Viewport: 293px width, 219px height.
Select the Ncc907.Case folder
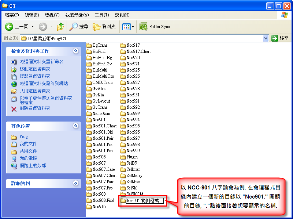(x=104, y=169)
